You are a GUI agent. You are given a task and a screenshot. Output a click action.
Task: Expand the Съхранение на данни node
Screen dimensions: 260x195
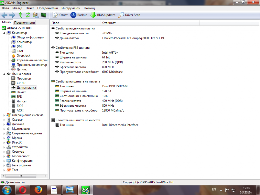click(4, 133)
